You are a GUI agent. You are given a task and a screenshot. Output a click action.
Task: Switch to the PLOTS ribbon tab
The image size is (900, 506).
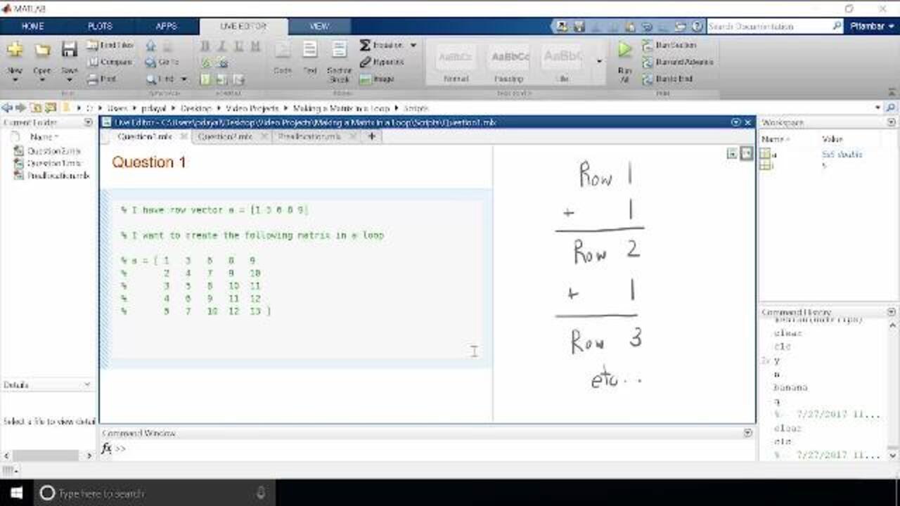100,26
